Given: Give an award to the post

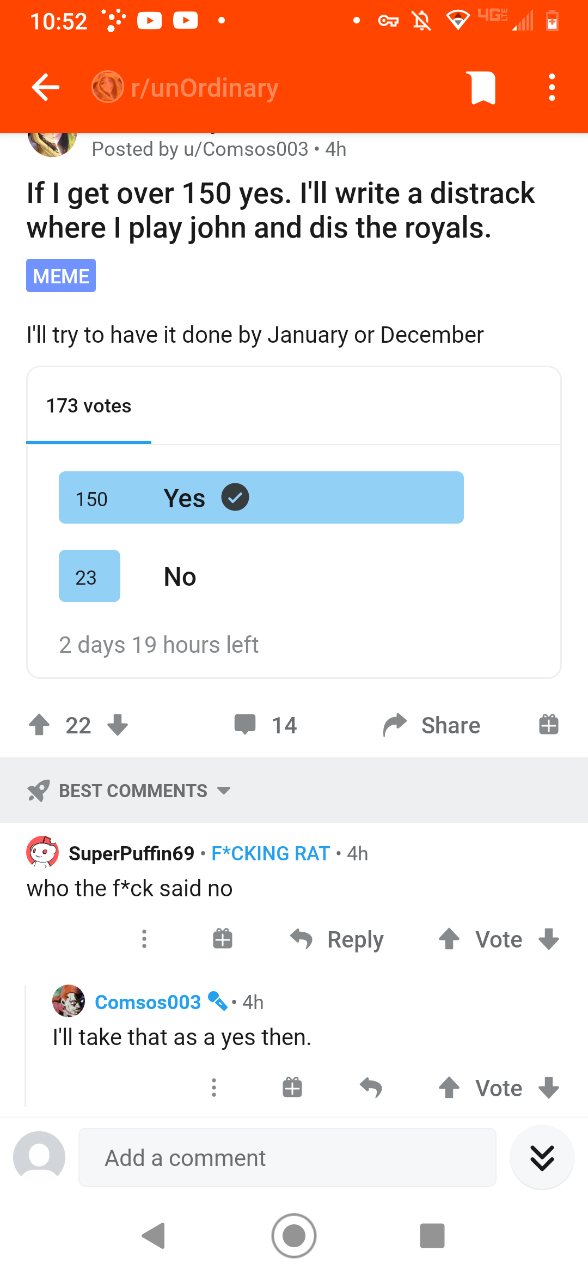Looking at the screenshot, I should [x=549, y=725].
